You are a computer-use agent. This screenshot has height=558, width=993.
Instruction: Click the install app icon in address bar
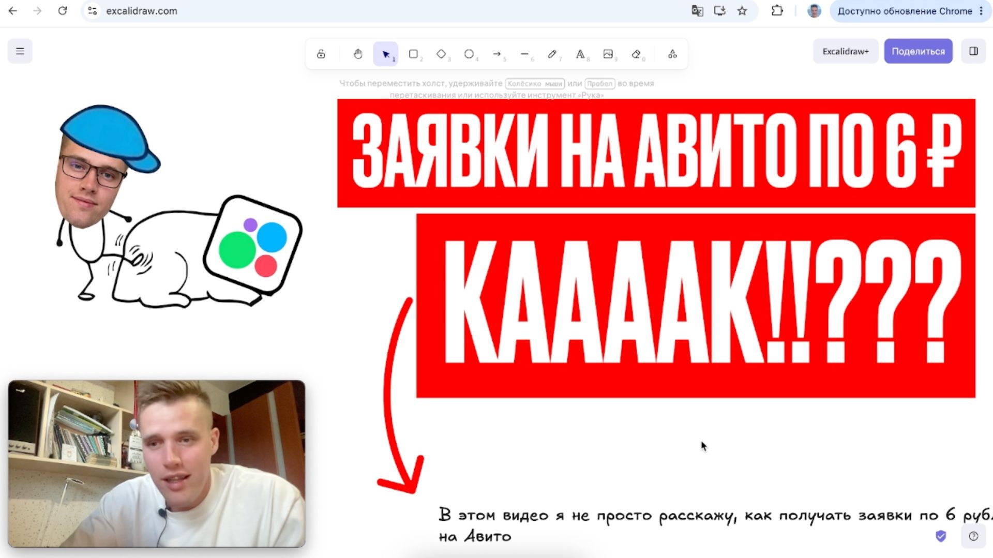tap(720, 11)
